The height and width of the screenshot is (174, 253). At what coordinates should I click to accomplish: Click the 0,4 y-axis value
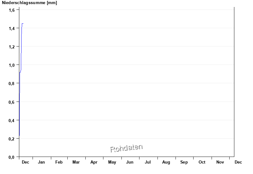(x=12, y=120)
